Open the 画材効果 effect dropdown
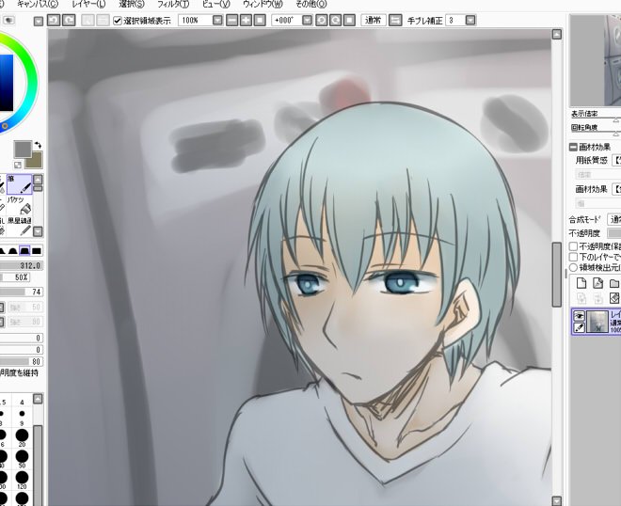The width and height of the screenshot is (621, 506). coord(616,189)
